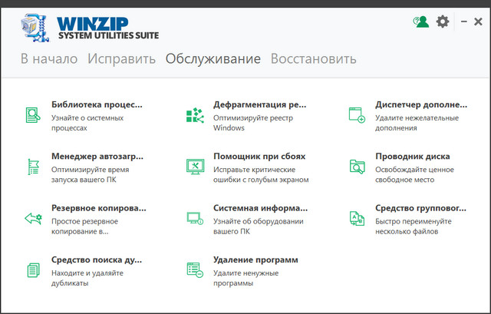Open the Исправить tab

[x=121, y=59]
